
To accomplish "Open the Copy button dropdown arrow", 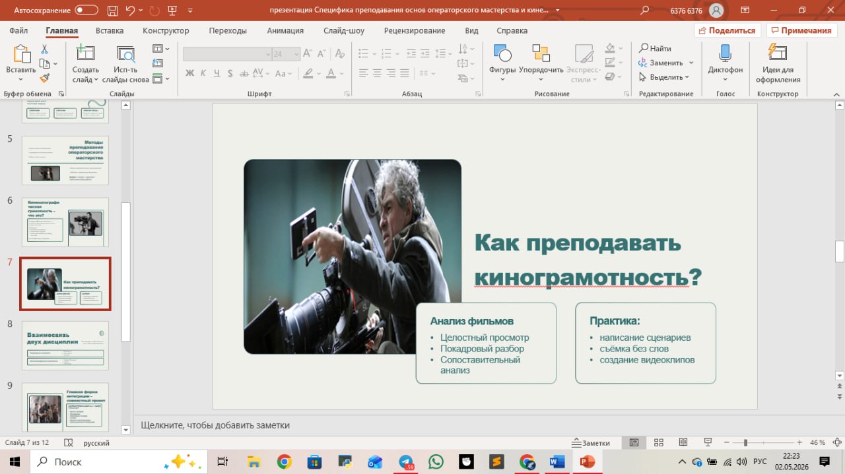I will [x=55, y=64].
